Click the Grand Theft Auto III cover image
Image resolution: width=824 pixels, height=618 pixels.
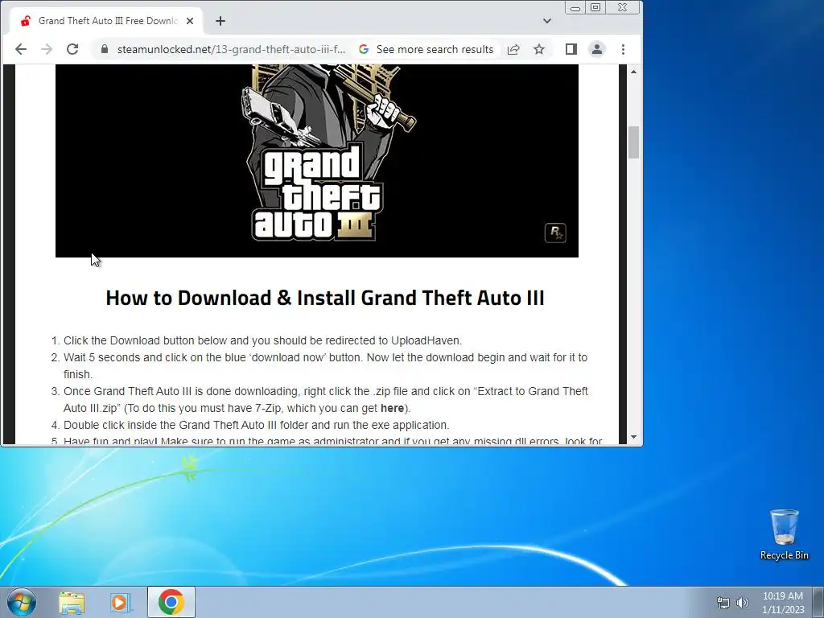(317, 161)
